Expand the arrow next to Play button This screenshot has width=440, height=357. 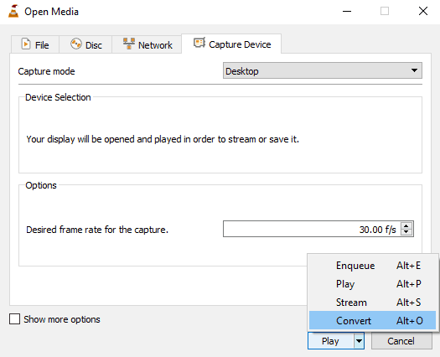(359, 341)
